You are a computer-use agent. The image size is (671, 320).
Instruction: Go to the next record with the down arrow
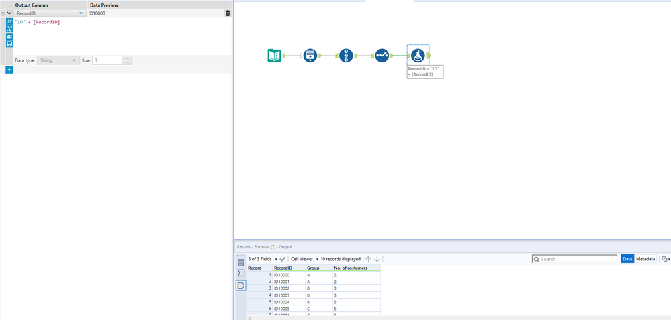(377, 259)
